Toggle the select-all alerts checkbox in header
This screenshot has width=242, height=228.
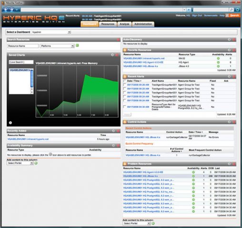[x=125, y=81]
